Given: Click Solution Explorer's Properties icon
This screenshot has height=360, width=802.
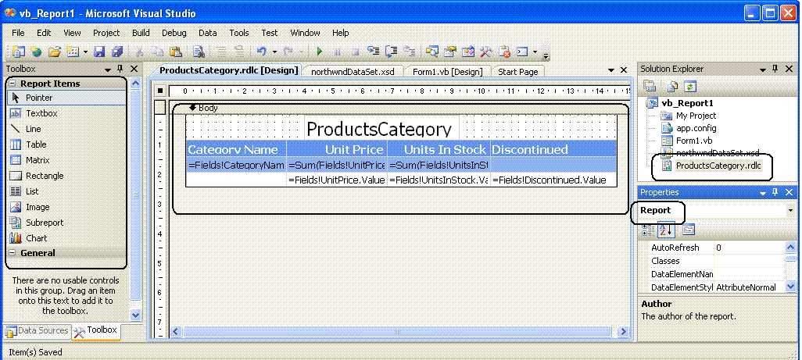Looking at the screenshot, I should (650, 87).
